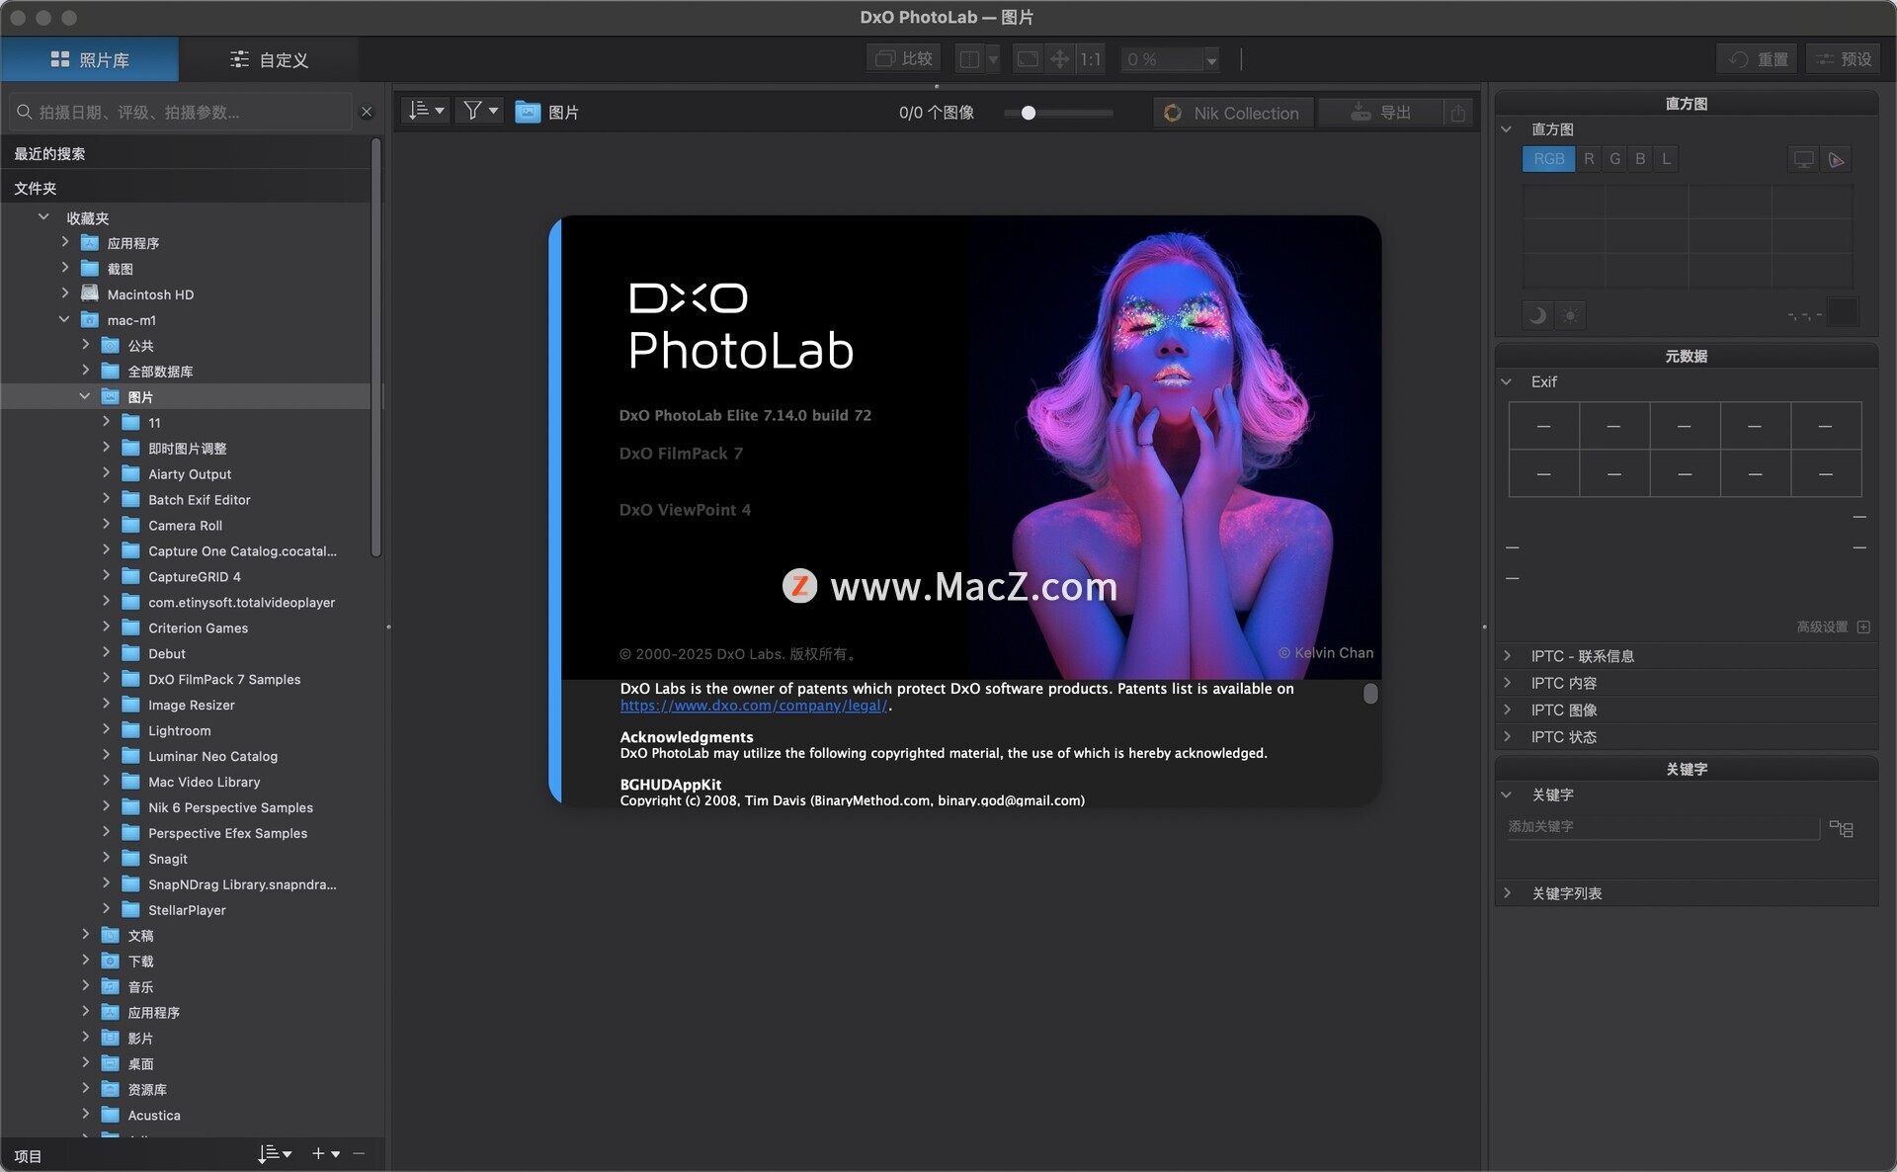
Task: Click the search field for 拍摄日期
Action: pos(181,112)
